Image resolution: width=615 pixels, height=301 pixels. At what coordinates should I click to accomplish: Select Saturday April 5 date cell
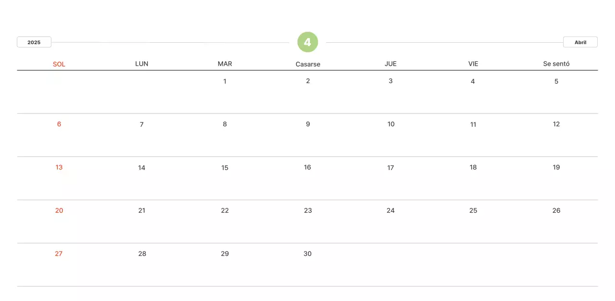tap(556, 81)
